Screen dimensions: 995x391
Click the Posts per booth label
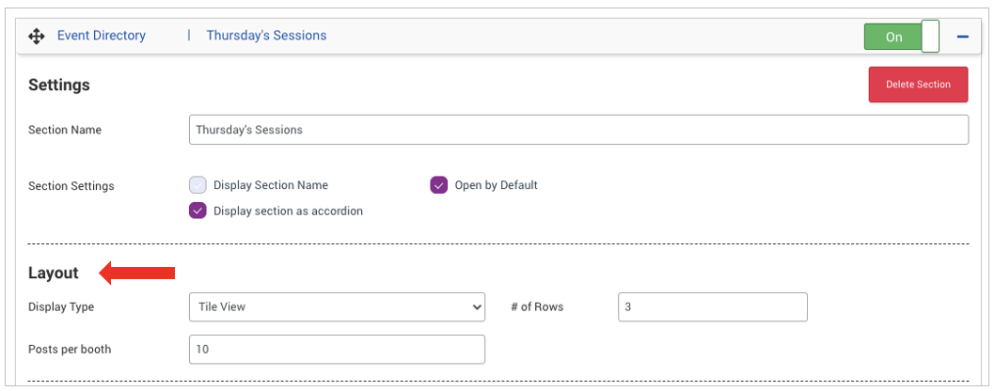tap(70, 350)
